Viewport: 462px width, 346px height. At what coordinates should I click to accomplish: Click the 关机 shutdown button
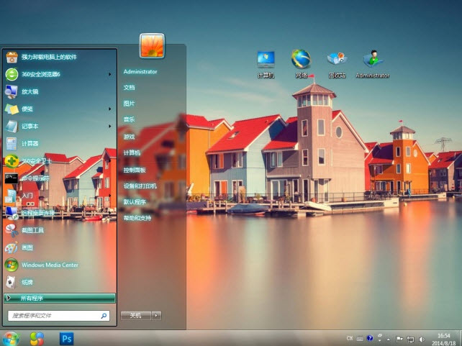[135, 315]
